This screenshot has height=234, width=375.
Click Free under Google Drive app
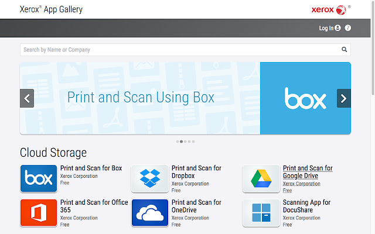coord(287,190)
